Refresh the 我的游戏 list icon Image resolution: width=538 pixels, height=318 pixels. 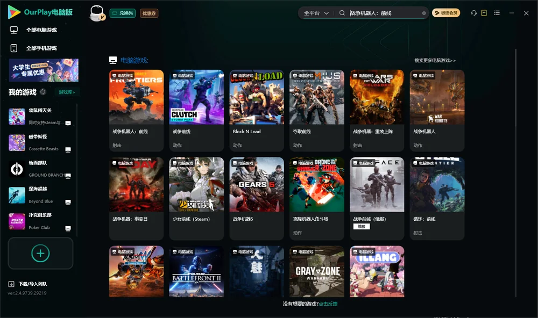(x=43, y=92)
